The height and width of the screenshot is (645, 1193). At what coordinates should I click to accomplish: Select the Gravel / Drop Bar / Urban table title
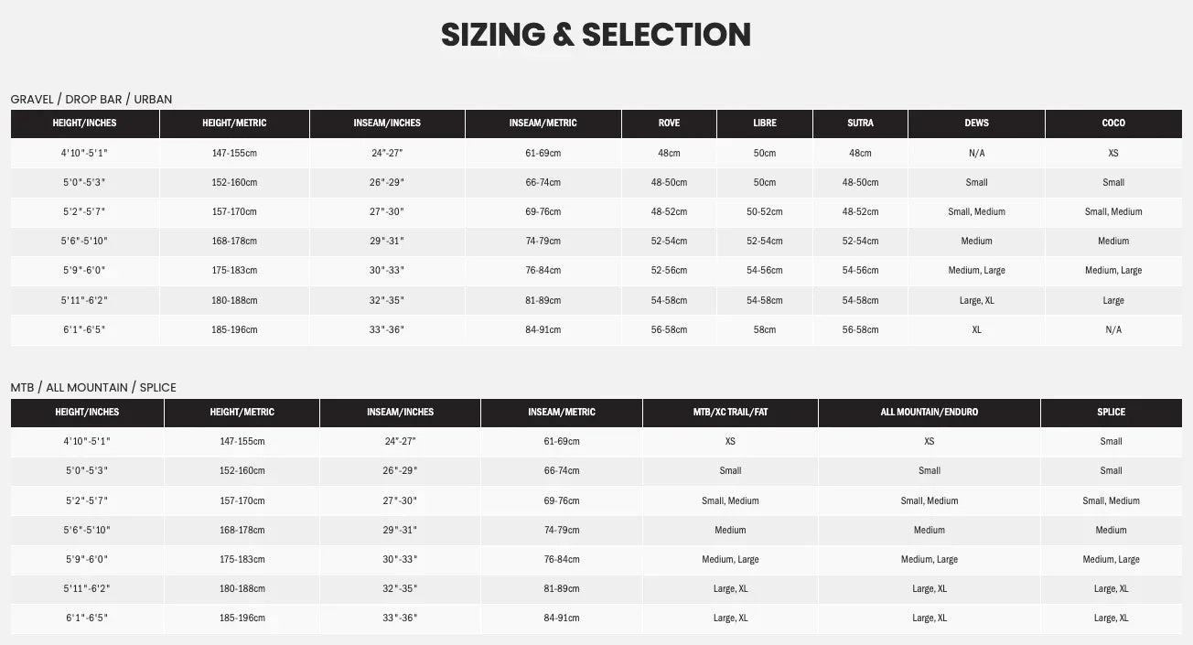91,99
